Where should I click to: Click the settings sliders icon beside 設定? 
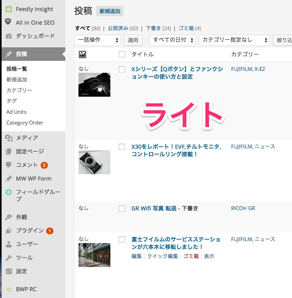tap(9, 271)
